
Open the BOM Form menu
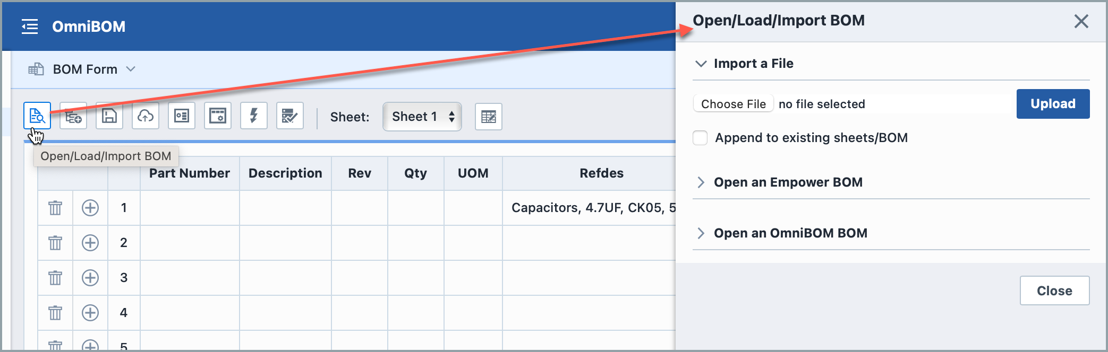click(x=85, y=69)
